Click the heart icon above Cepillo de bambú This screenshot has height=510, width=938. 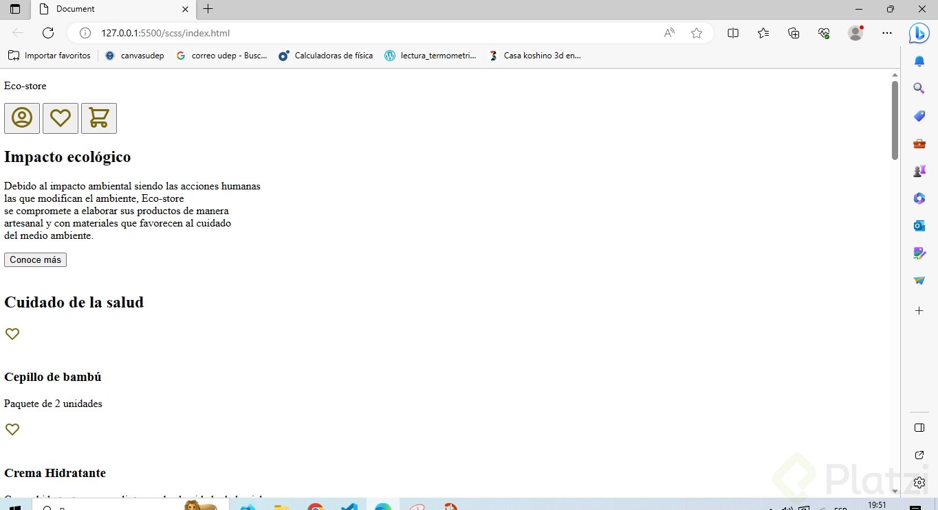coord(12,334)
